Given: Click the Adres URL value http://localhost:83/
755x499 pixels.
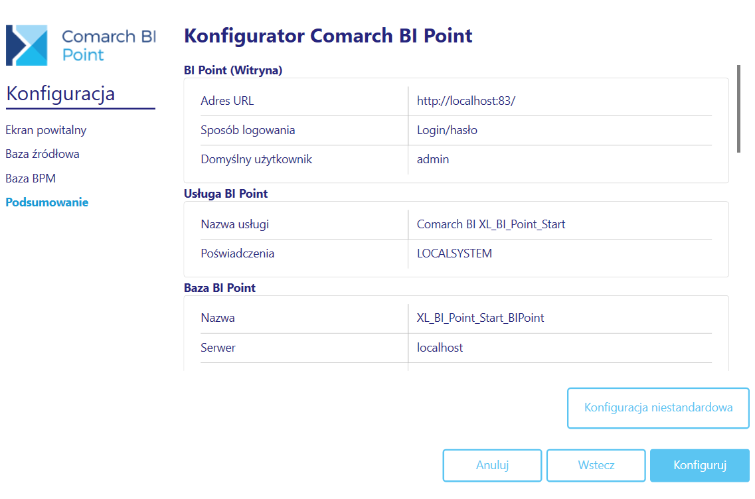Looking at the screenshot, I should 466,101.
